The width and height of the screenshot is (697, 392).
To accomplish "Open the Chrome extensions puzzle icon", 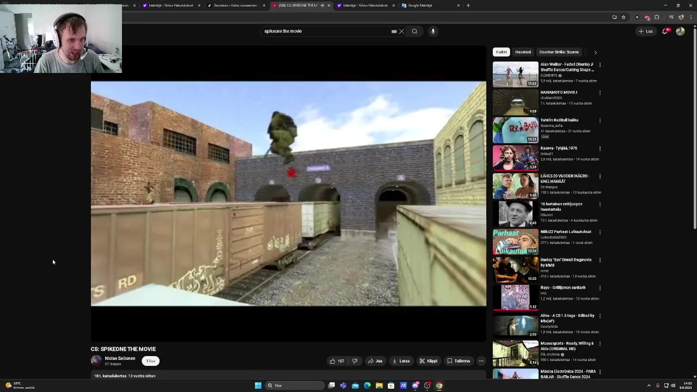I will coord(657,17).
